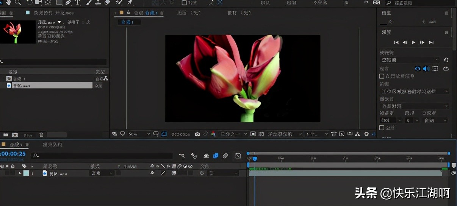Open the frame rate (30) dropdown
Screen dimensions: 457x206
point(391,120)
